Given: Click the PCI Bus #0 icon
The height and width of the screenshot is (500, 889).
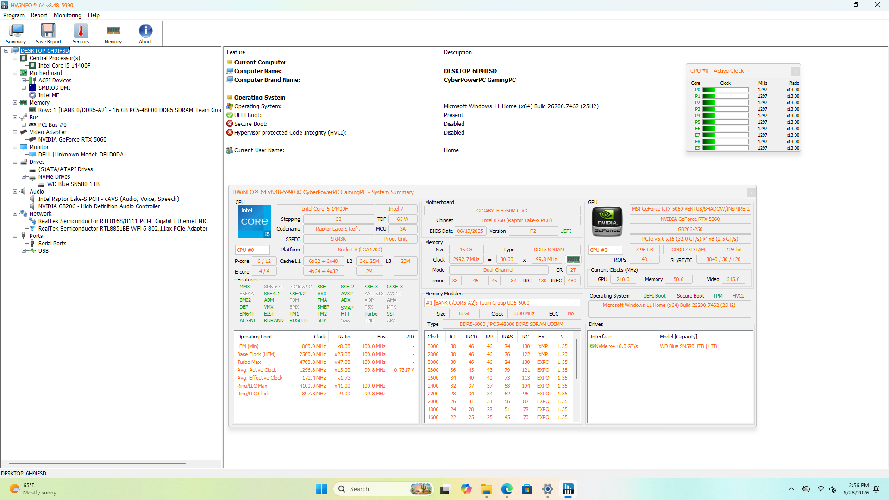Looking at the screenshot, I should tap(32, 125).
